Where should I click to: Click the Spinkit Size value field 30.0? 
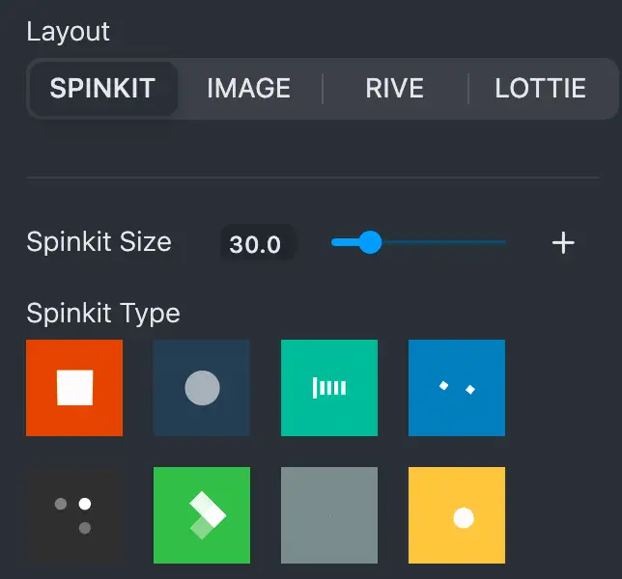pos(256,244)
